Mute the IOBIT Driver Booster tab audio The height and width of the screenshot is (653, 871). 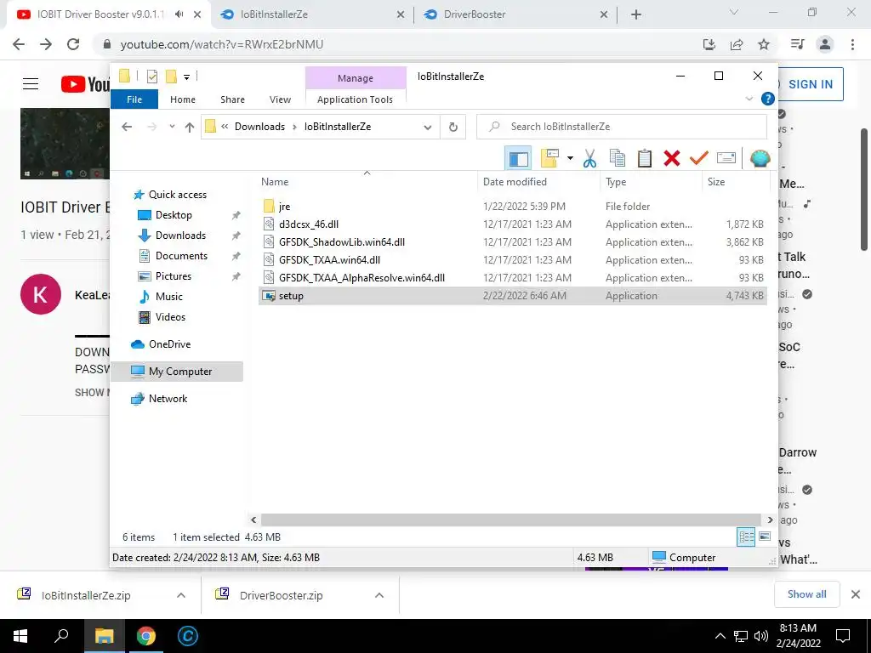(x=179, y=14)
